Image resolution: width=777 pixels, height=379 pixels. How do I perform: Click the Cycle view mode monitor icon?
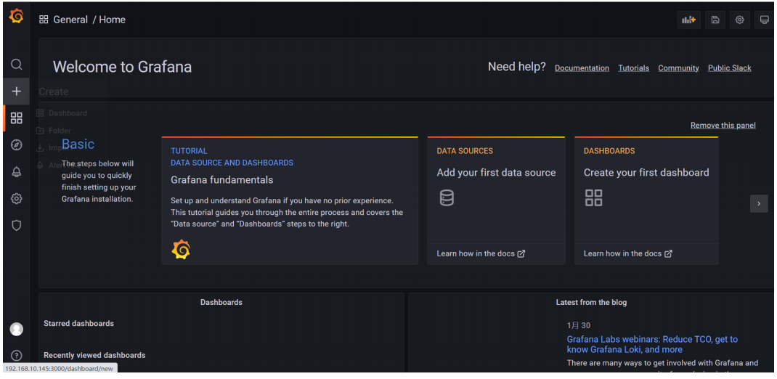765,20
